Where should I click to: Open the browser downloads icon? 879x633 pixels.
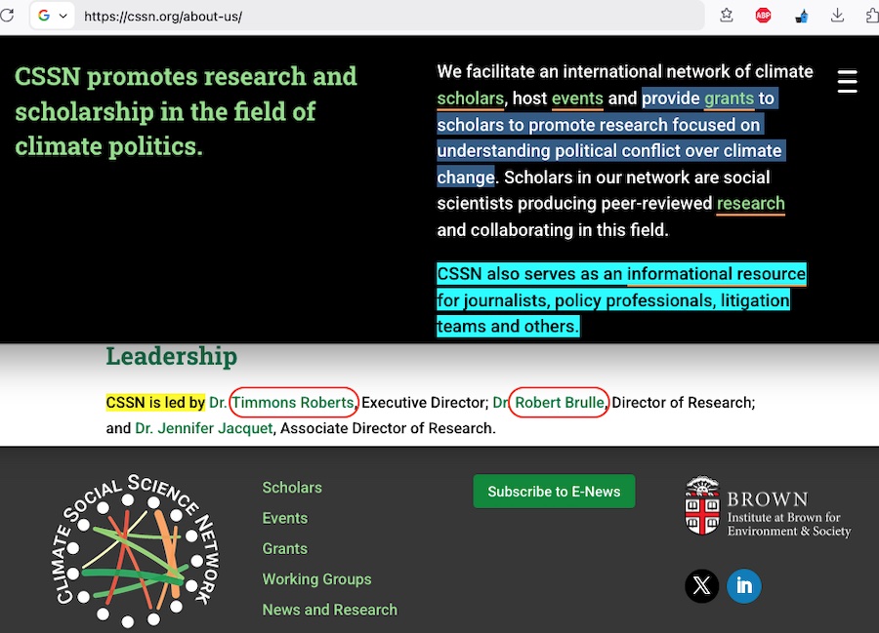837,16
